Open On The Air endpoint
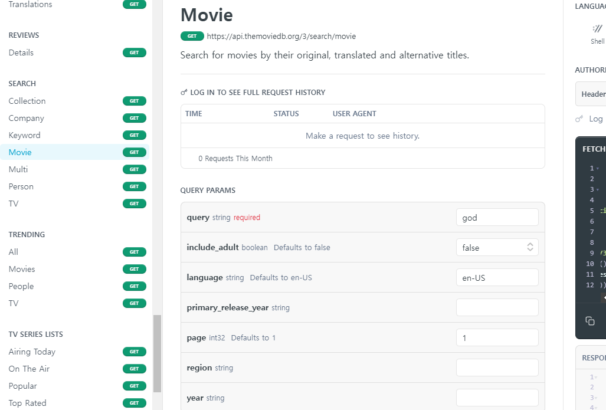This screenshot has height=410, width=606. point(74,369)
